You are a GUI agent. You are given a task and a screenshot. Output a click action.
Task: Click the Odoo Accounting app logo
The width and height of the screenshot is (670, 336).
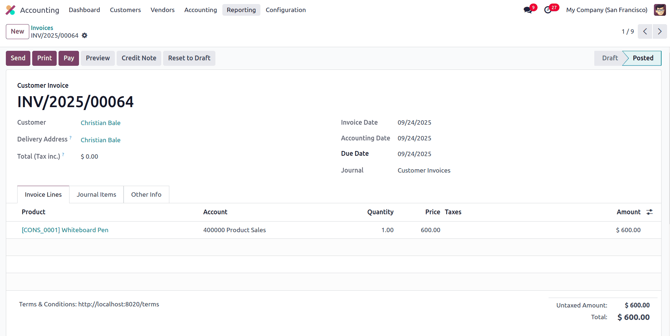pos(11,10)
